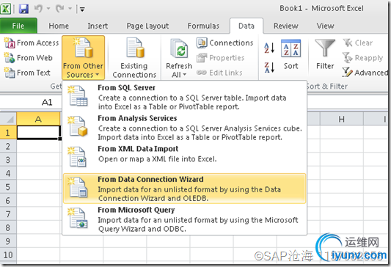Image resolution: width=391 pixels, height=267 pixels.
Task: Select column H header
Action: (341, 119)
